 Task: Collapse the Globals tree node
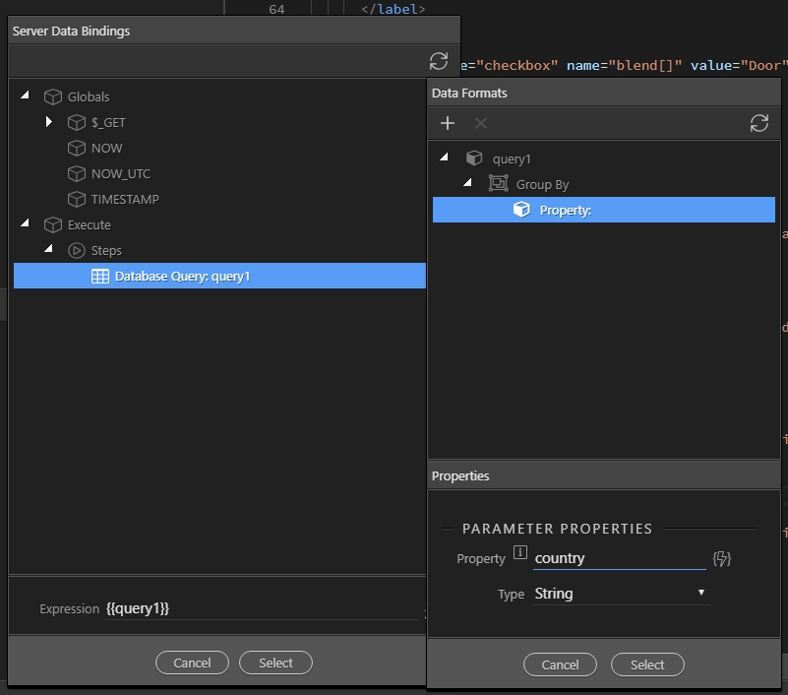coord(25,96)
